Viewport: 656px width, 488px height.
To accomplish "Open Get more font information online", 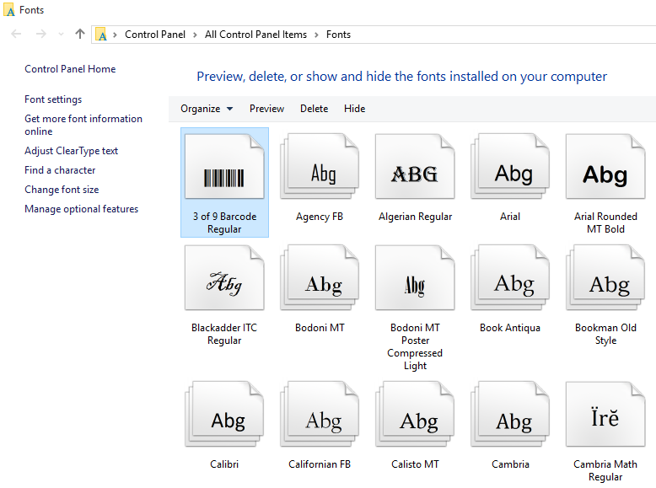I will (x=83, y=125).
